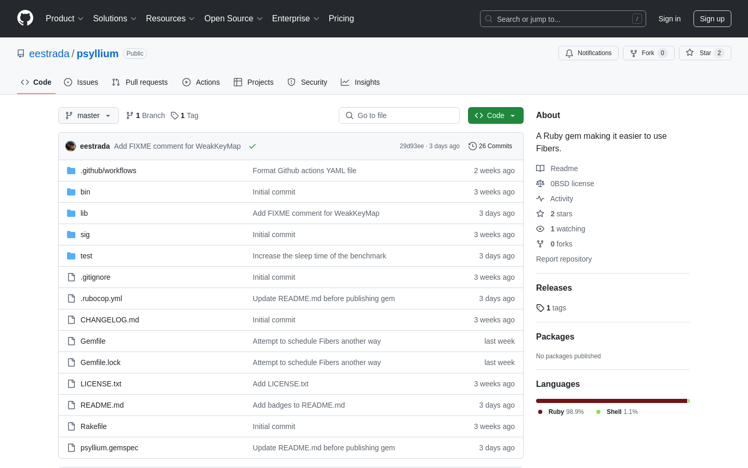The image size is (748, 468).
Task: Expand the Enterprise menu
Action: point(296,19)
